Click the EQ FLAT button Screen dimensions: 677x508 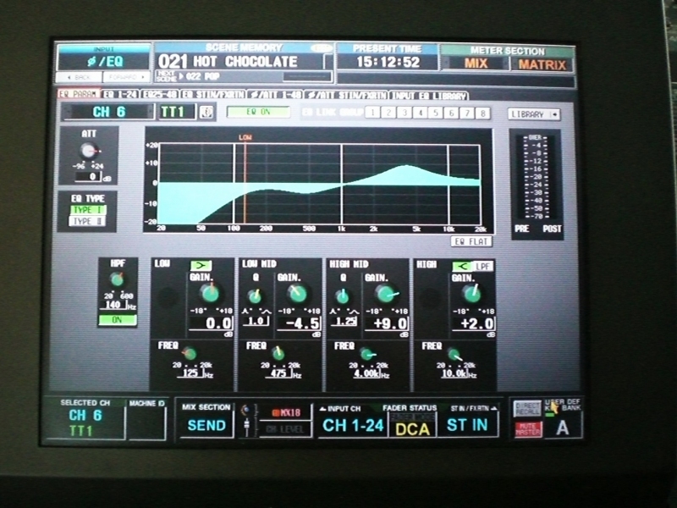[x=471, y=241]
